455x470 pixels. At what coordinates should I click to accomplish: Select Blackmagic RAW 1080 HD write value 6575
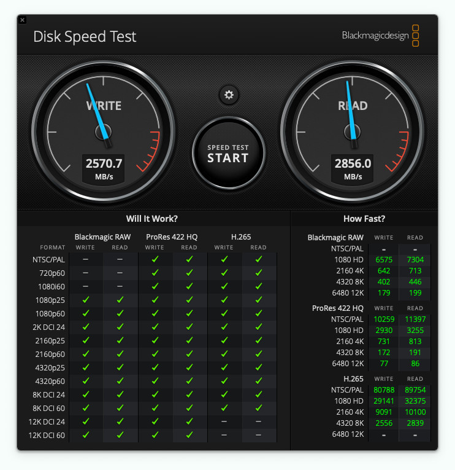tap(384, 260)
